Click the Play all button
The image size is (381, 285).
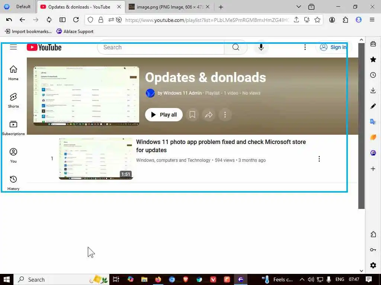point(164,115)
